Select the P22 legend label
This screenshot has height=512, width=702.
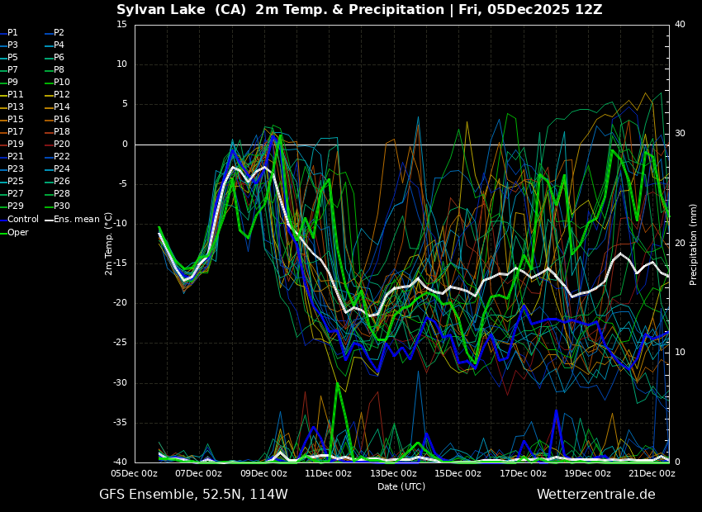click(62, 157)
